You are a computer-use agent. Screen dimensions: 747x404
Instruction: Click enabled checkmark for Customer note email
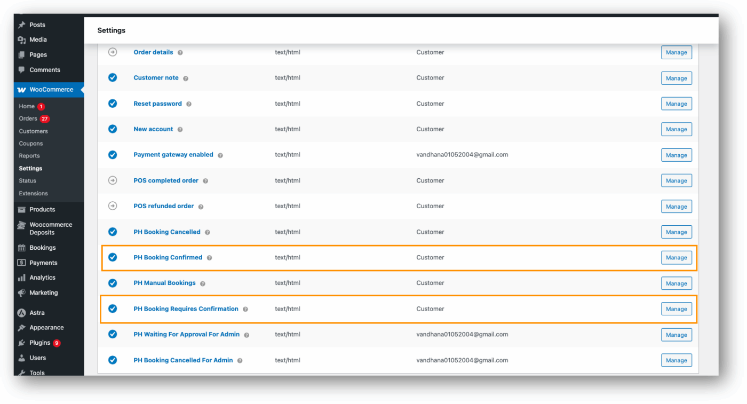[x=113, y=78]
